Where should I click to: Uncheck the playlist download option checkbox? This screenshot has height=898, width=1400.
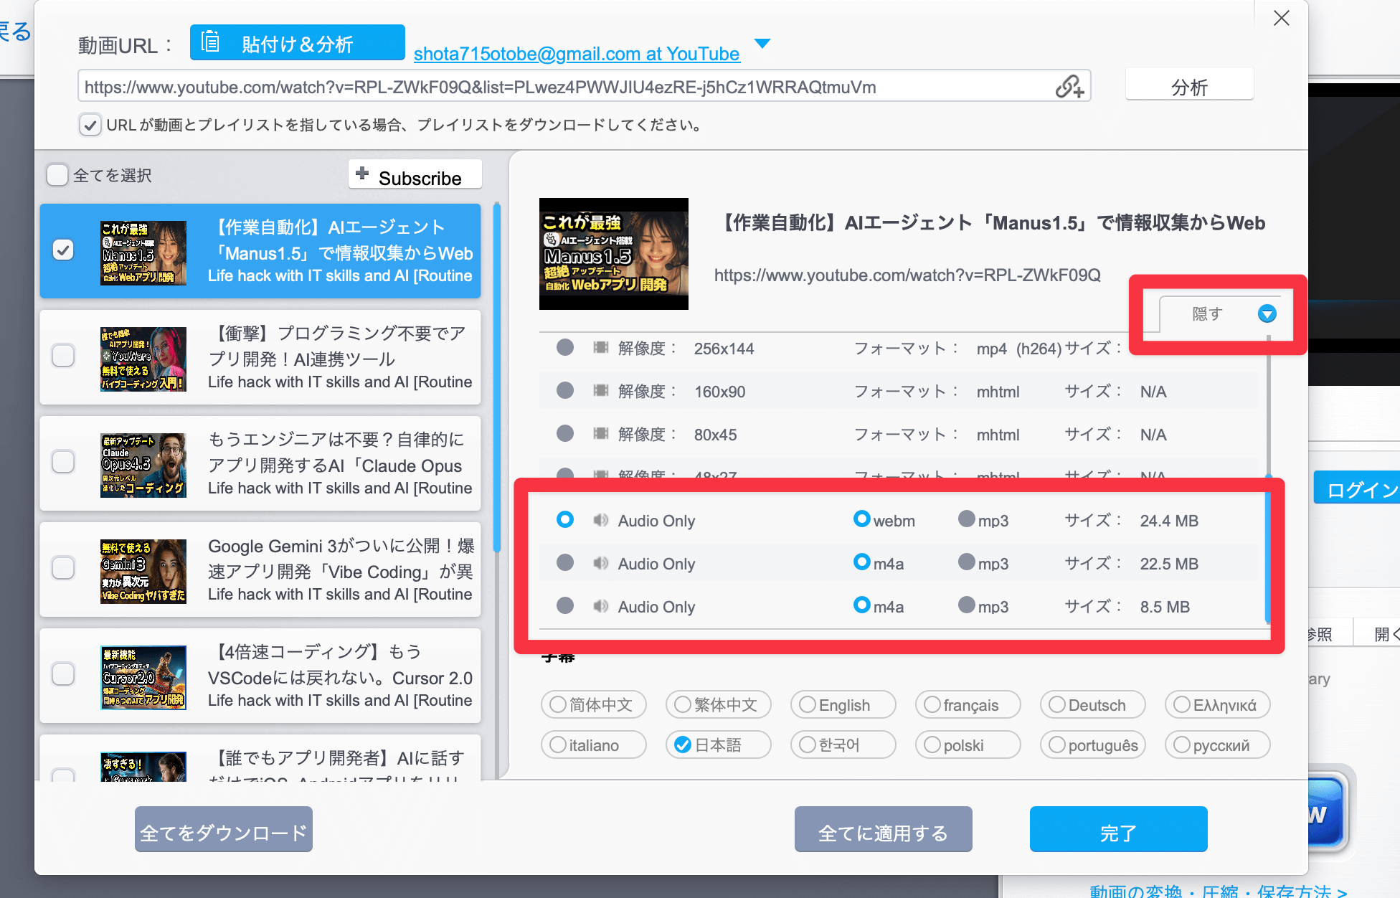click(90, 125)
